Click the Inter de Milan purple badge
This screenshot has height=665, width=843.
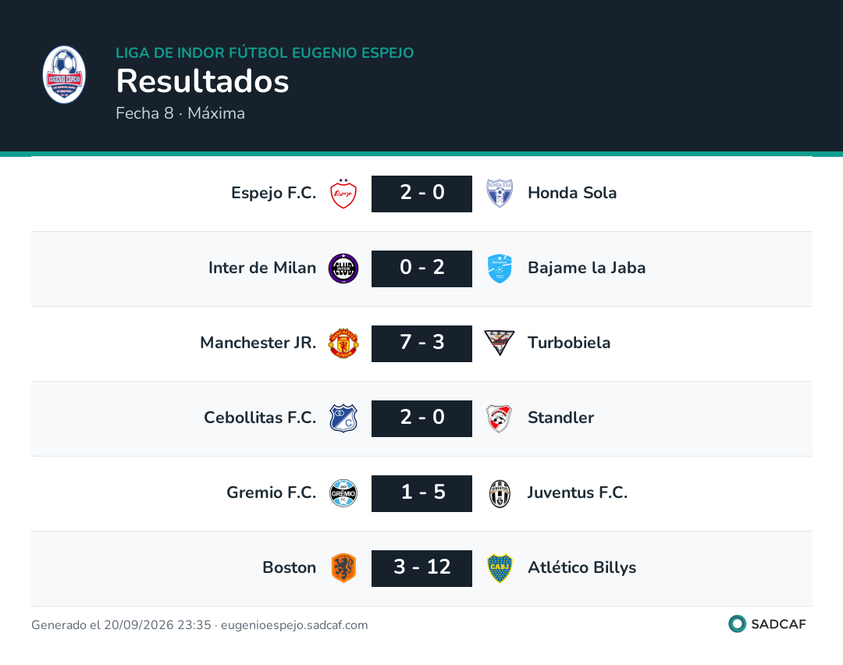point(343,268)
